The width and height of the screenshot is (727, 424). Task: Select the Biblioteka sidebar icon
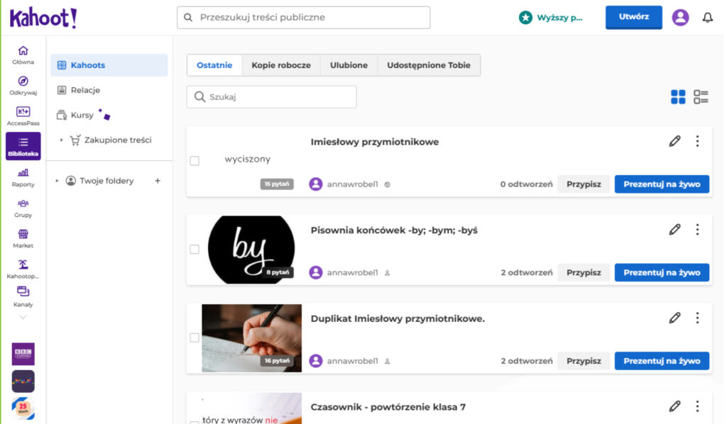(x=23, y=146)
